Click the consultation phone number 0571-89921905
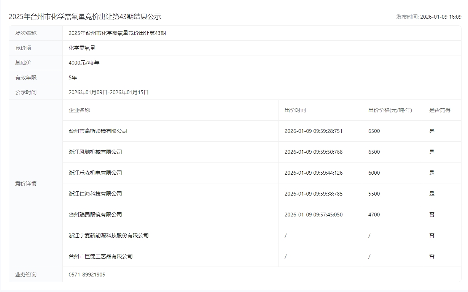Viewport: 468px width, 292px height. click(87, 275)
